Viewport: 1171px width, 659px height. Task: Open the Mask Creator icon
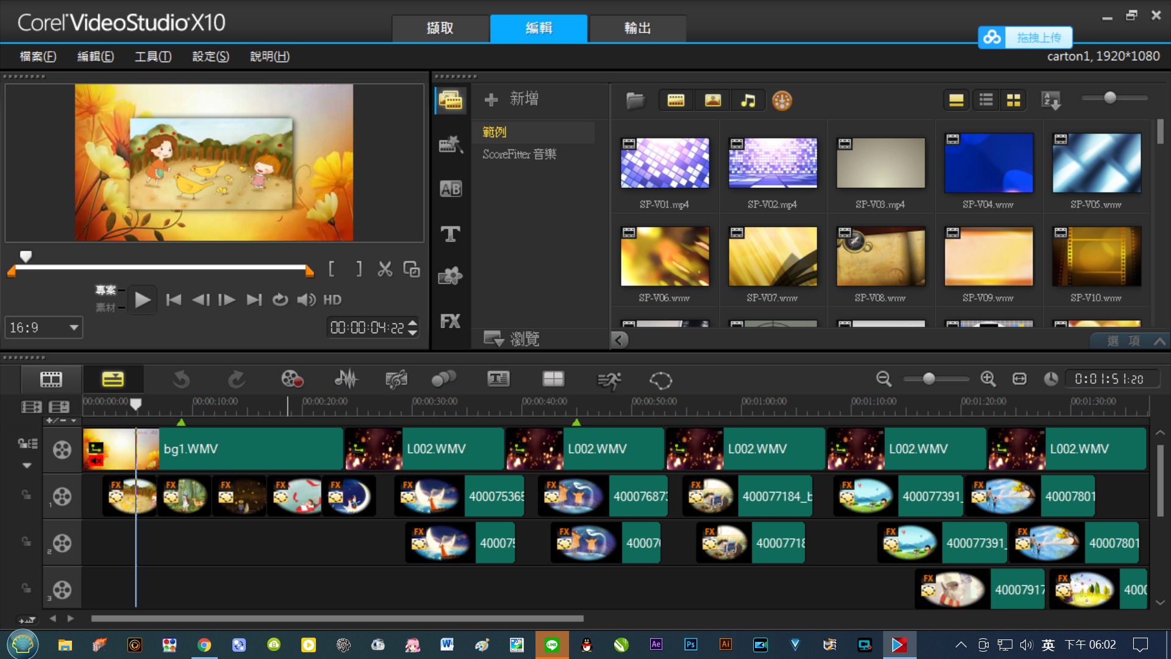[x=661, y=380]
